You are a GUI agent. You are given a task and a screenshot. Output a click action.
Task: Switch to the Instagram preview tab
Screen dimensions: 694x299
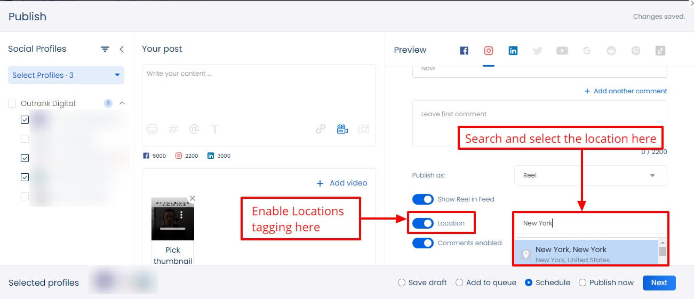pos(489,51)
